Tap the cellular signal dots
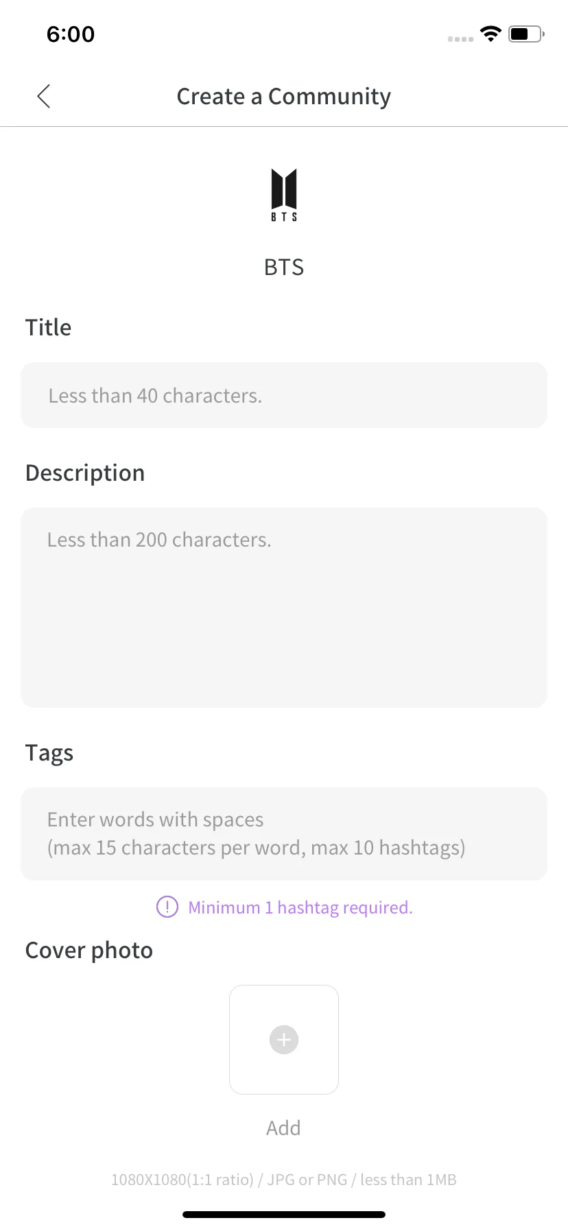This screenshot has height=1229, width=568. click(x=460, y=39)
